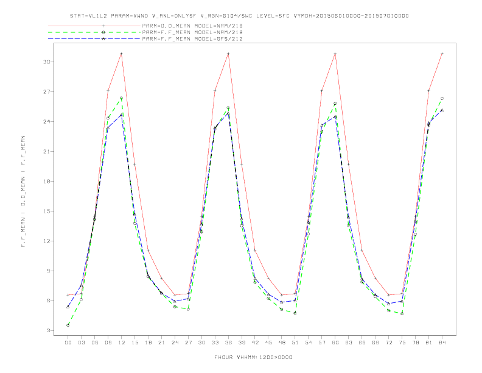The width and height of the screenshot is (482, 373).
Task: Click x-axis forecast hour label 72
Action: [388, 343]
